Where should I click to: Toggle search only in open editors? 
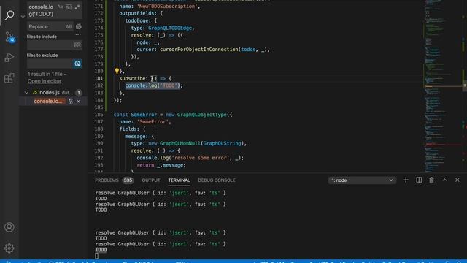(x=77, y=45)
